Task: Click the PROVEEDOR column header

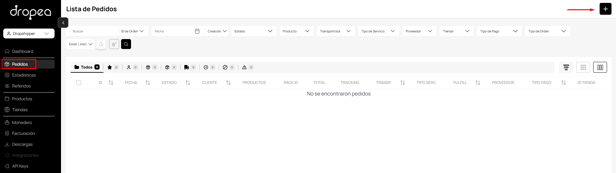Action: pyautogui.click(x=503, y=83)
